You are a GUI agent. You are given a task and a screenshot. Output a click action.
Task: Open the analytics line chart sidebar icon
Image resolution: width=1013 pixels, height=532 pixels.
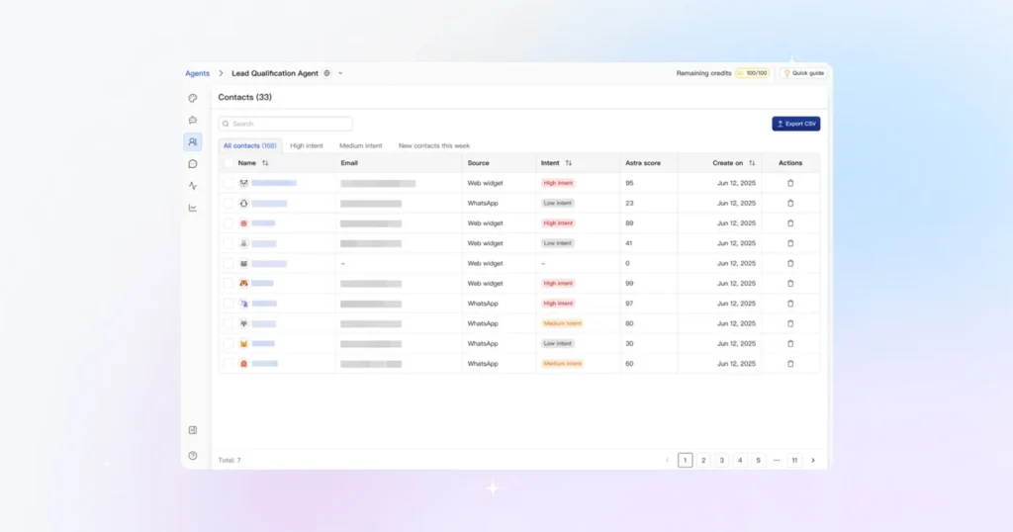193,208
